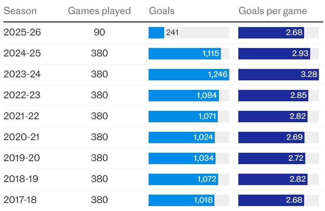Image resolution: width=325 pixels, height=211 pixels.
Task: Click the 3.28 goals per game bar
Action: [278, 74]
